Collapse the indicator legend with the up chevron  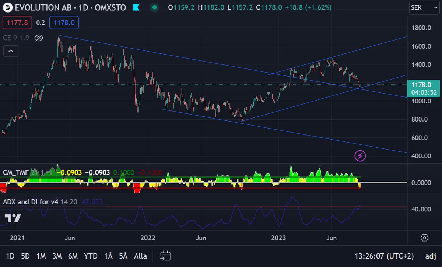point(11,51)
